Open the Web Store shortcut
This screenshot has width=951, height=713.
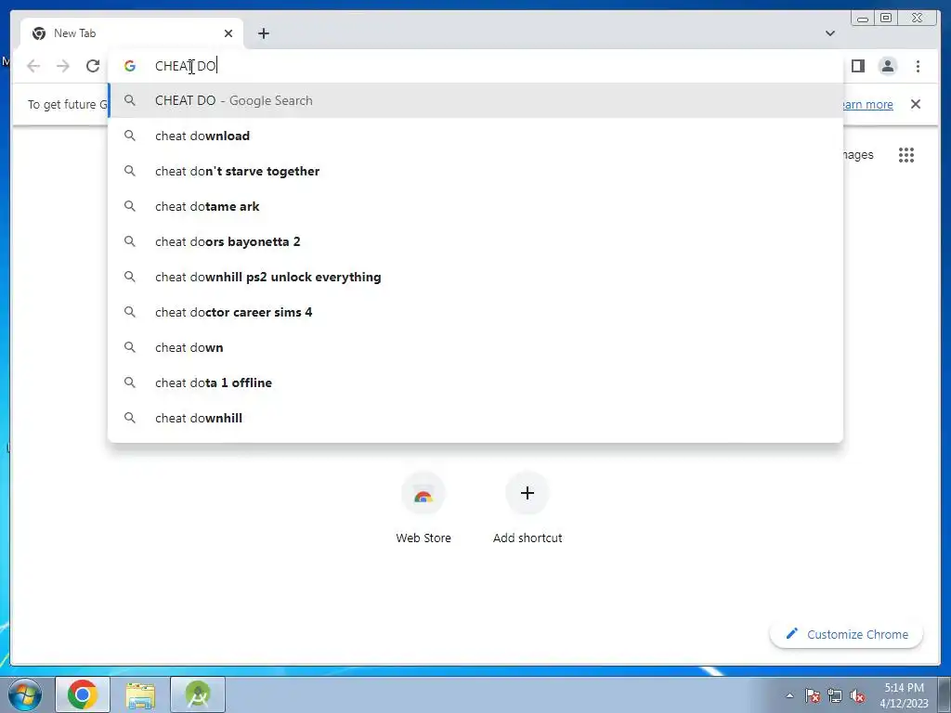pyautogui.click(x=423, y=508)
